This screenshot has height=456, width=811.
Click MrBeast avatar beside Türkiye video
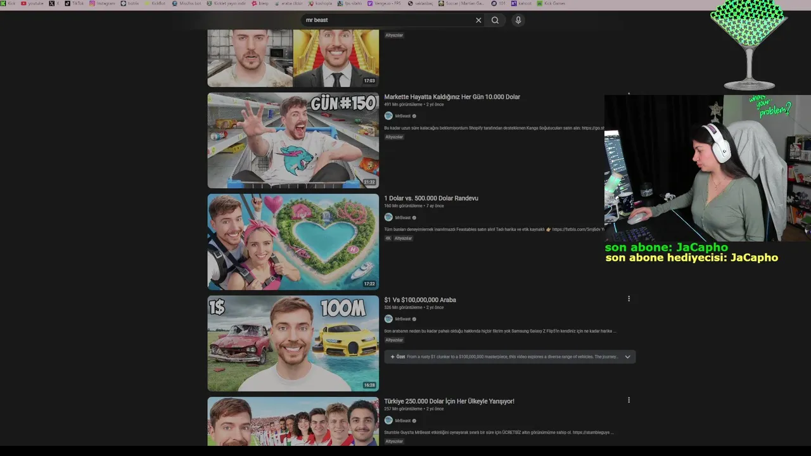click(388, 421)
